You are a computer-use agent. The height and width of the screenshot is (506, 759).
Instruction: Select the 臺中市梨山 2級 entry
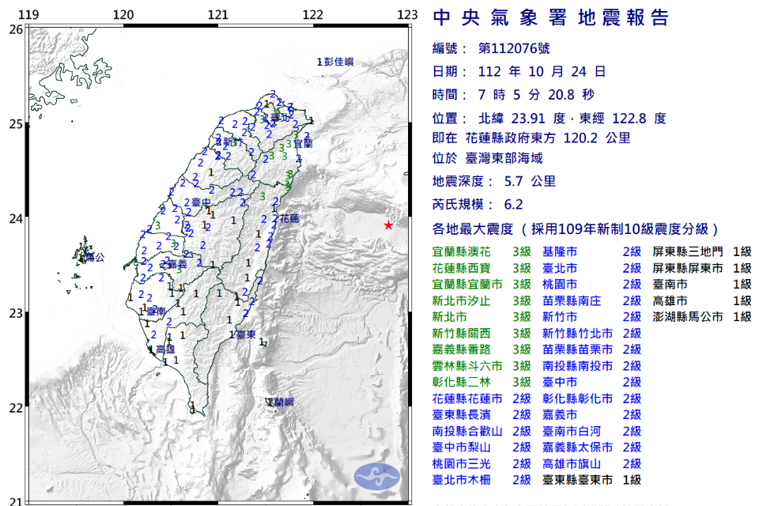[481, 447]
